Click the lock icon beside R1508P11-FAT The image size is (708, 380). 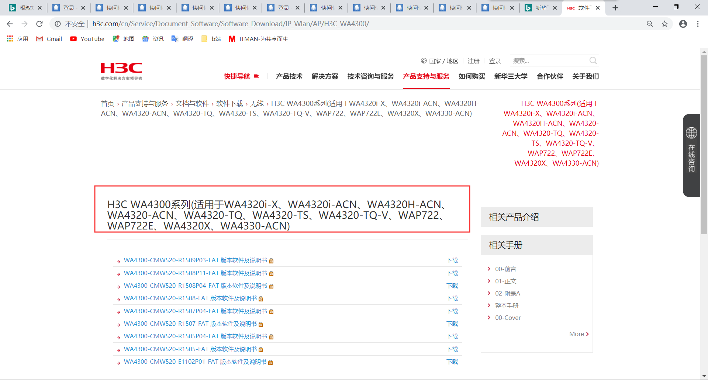click(271, 273)
